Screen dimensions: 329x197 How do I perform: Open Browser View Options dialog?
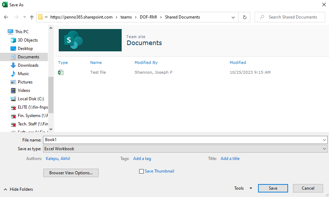click(x=71, y=173)
